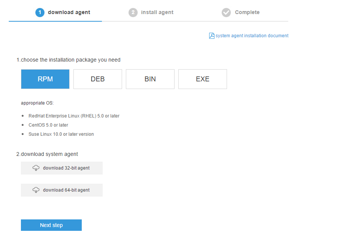
Task: Pick the EXE installation package
Action: pos(203,79)
